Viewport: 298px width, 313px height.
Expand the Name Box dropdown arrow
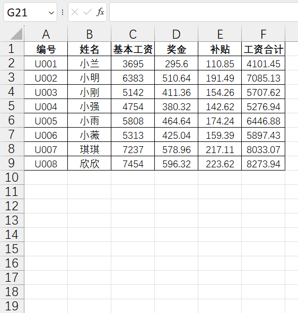tap(51, 13)
